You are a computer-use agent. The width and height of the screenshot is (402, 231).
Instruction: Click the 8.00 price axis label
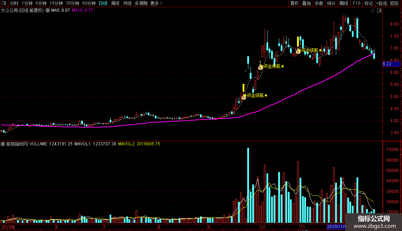[x=394, y=24]
